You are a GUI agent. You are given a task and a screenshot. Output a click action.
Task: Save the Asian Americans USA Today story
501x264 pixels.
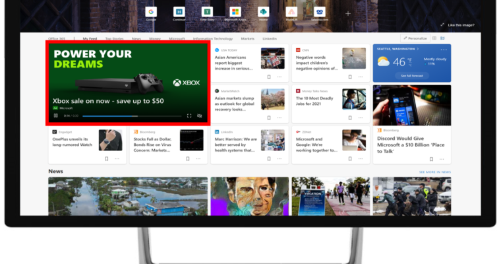coord(269,77)
